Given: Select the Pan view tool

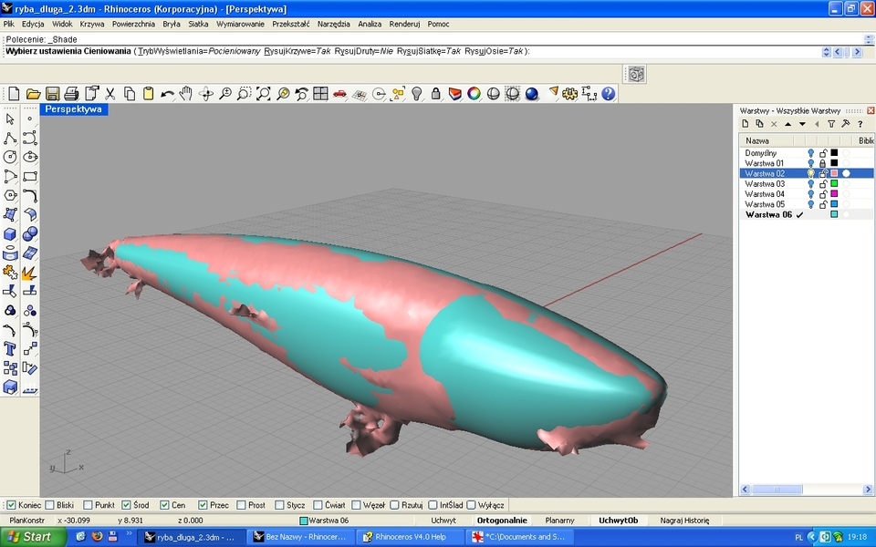Looking at the screenshot, I should click(186, 93).
